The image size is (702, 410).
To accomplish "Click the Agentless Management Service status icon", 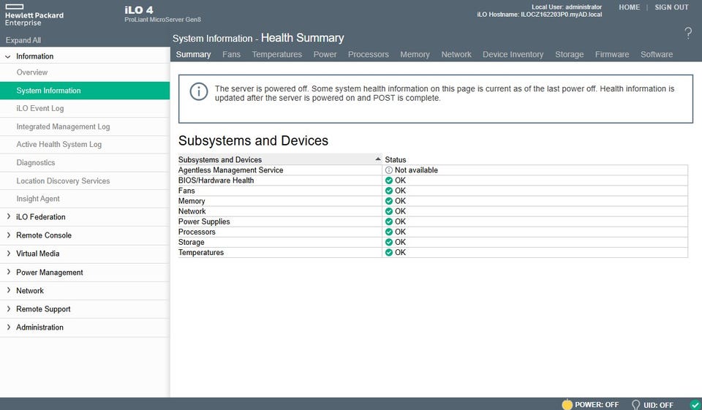I will pos(389,170).
